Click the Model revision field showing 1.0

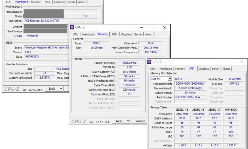[x=85, y=16]
